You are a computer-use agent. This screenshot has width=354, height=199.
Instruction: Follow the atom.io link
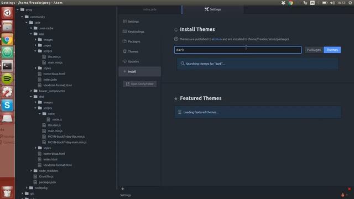(217, 39)
